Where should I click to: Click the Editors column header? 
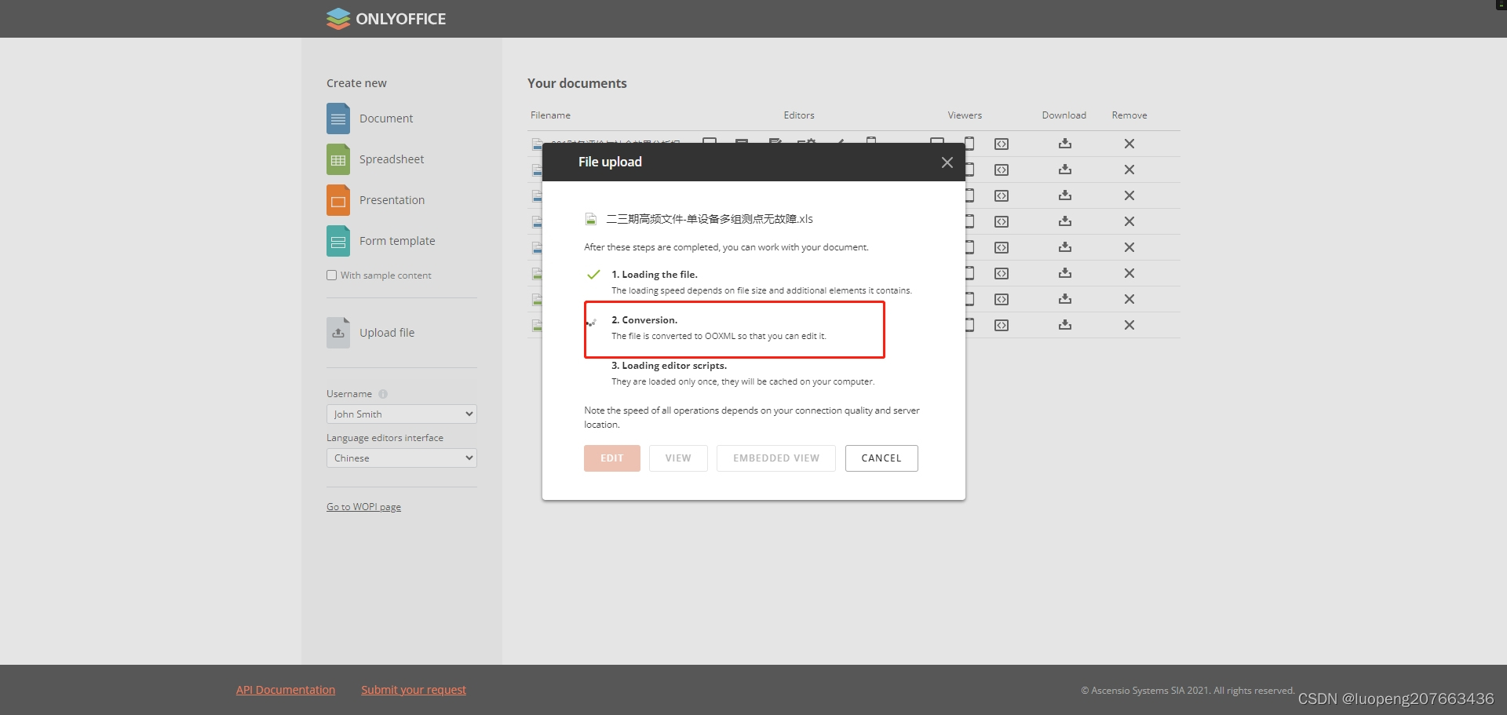click(799, 115)
